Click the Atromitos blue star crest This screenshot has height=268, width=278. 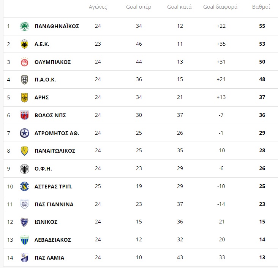24,133
